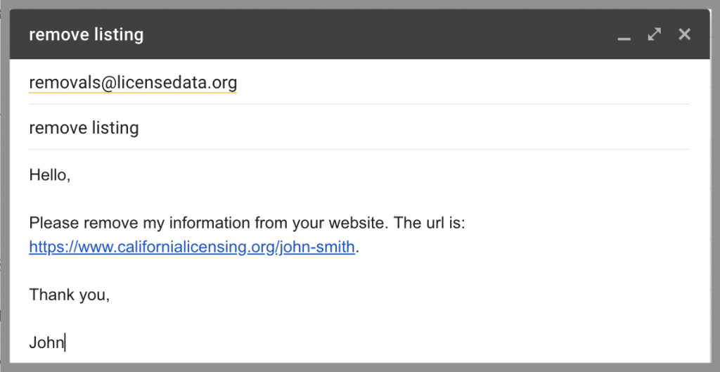This screenshot has height=372, width=720.
Task: Close the remove listing draft window
Action: (x=685, y=34)
